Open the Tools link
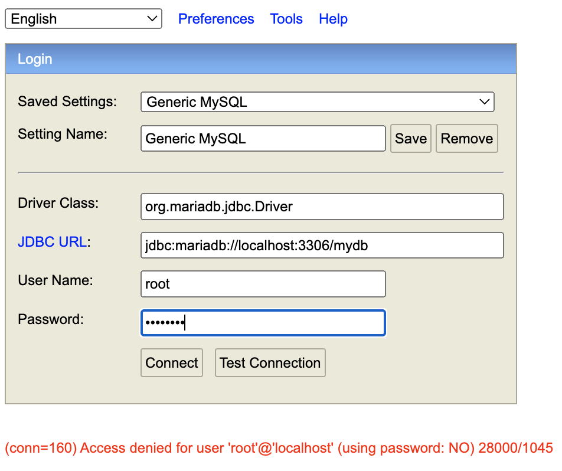Viewport: 562px width, 471px height. tap(286, 19)
